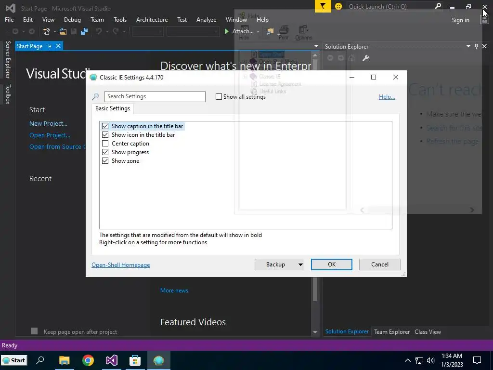This screenshot has height=370, width=493.
Task: Open the Debug menu
Action: (x=72, y=19)
